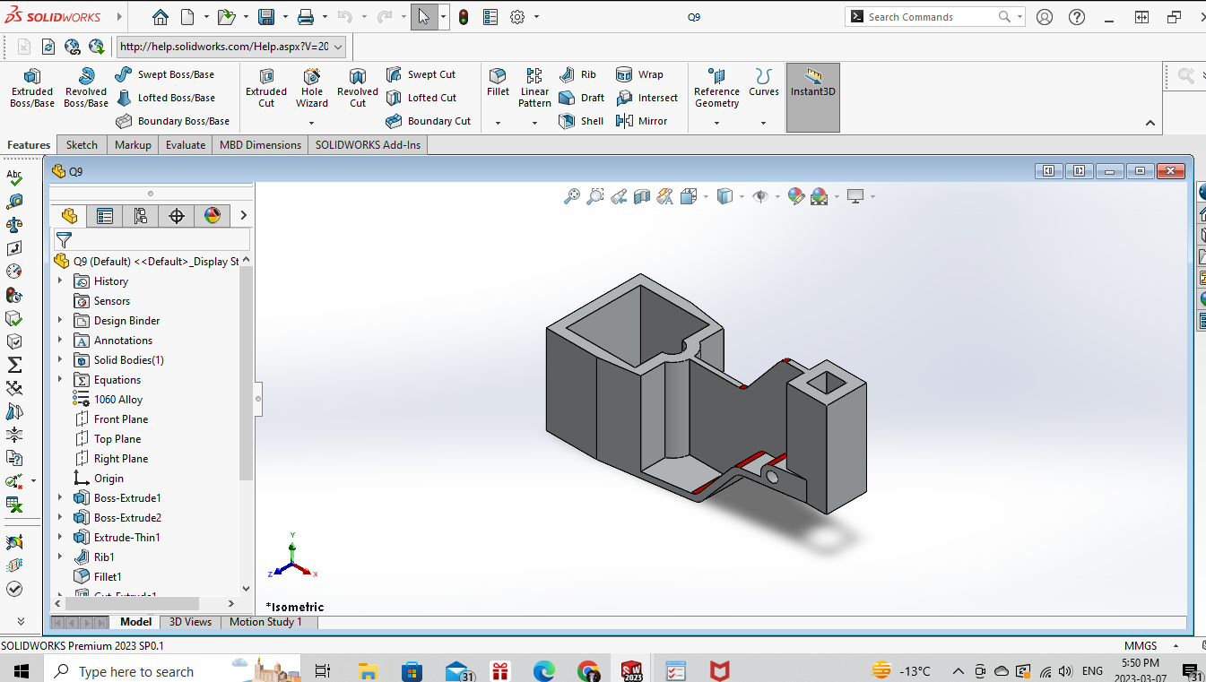Open Microsoft Edge from taskbar
This screenshot has height=682, width=1206.
[x=544, y=670]
